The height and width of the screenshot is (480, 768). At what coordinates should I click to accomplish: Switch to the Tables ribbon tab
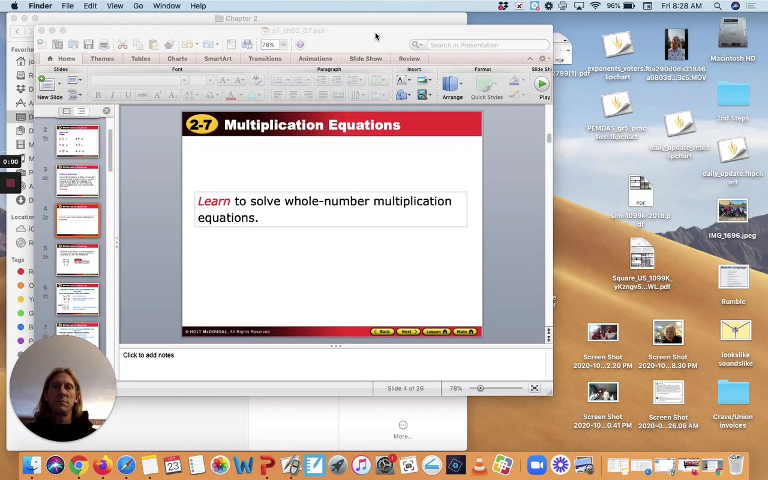click(140, 58)
